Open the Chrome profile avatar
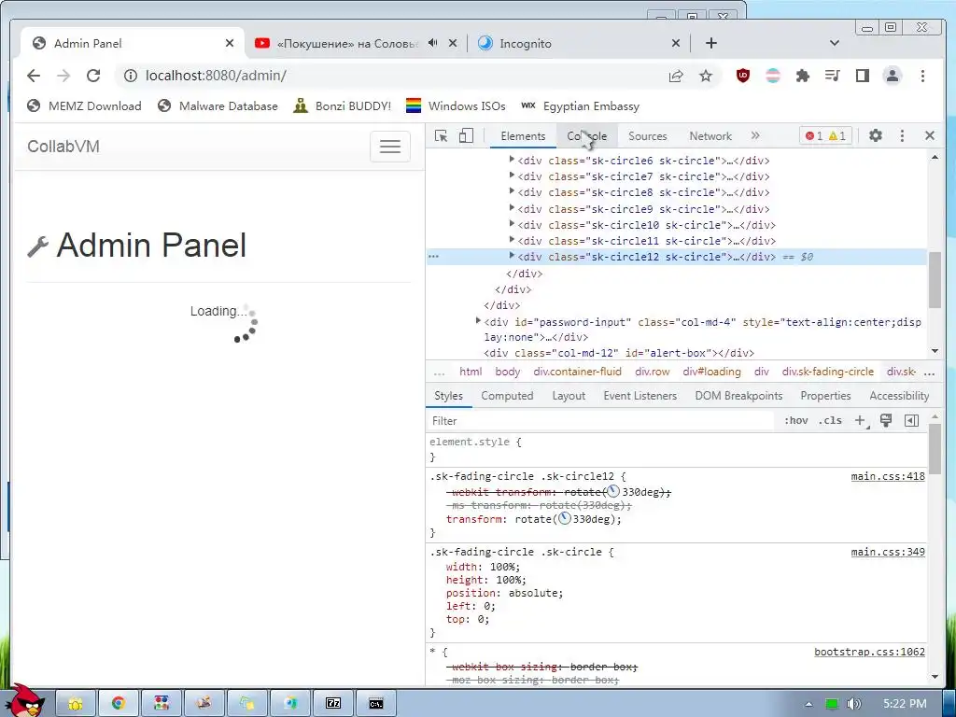The image size is (956, 717). pos(893,76)
